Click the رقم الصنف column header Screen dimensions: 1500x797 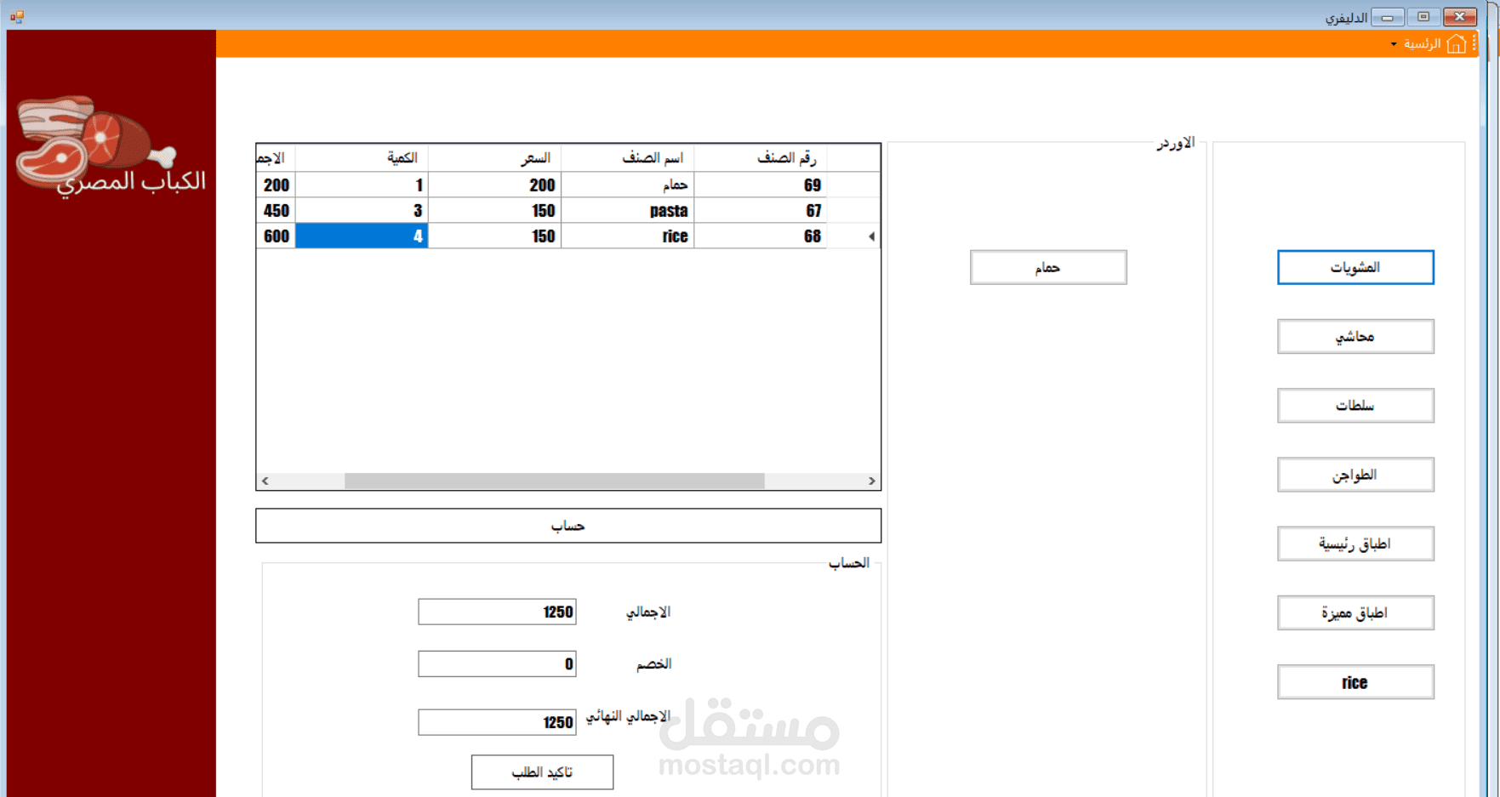pyautogui.click(x=761, y=157)
